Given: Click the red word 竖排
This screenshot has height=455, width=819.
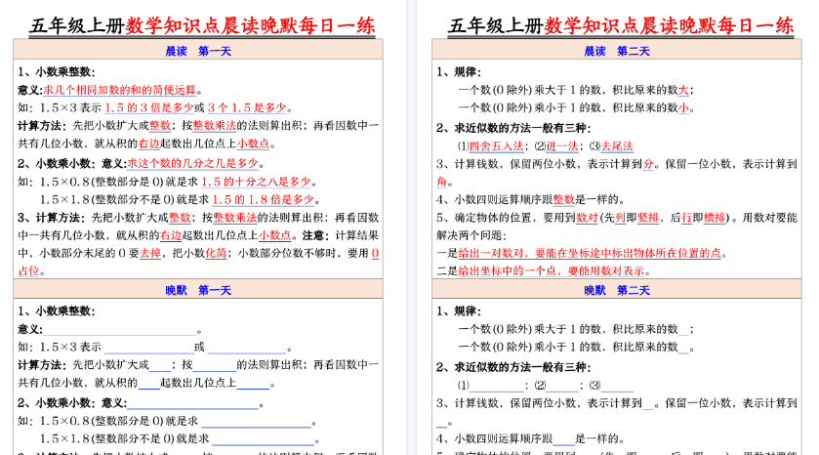Looking at the screenshot, I should tap(648, 218).
